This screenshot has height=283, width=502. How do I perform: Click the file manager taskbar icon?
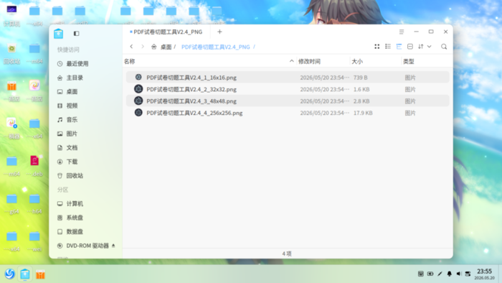25,274
